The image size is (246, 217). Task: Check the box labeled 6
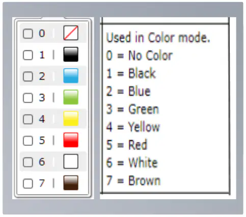pos(28,162)
